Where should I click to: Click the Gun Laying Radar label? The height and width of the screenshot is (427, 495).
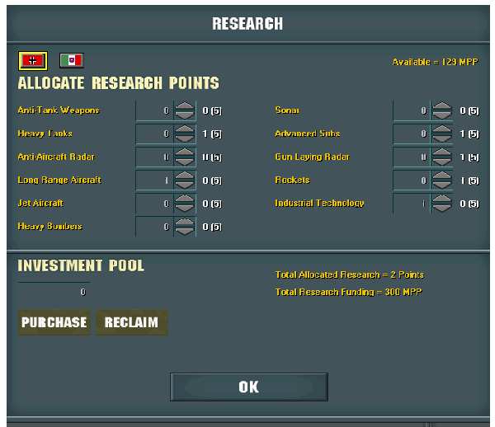(x=312, y=157)
